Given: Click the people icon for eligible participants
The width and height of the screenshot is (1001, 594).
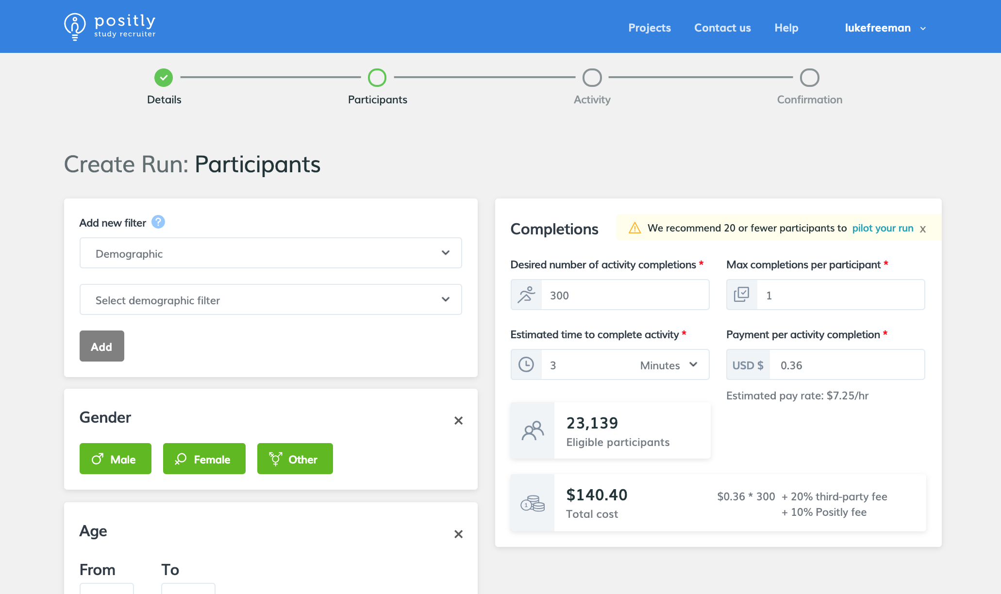Looking at the screenshot, I should click(533, 430).
